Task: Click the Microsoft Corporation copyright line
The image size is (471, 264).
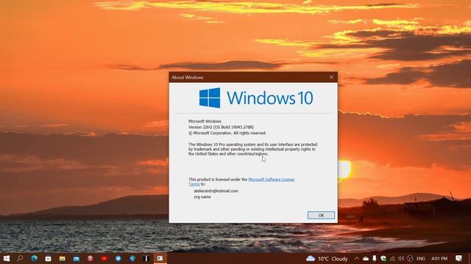Action: point(227,133)
